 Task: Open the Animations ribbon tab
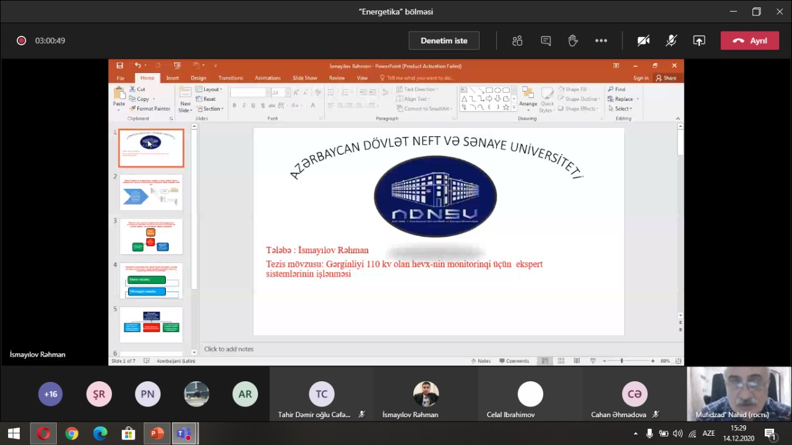(x=268, y=78)
